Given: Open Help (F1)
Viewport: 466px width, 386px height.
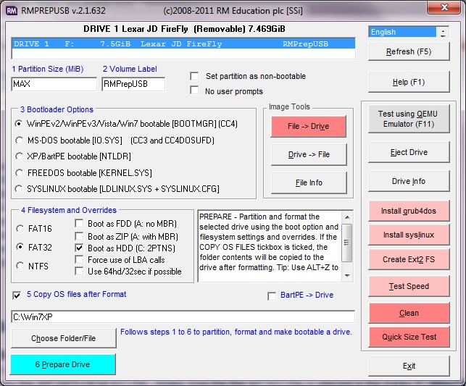Looking at the screenshot, I should tap(409, 82).
